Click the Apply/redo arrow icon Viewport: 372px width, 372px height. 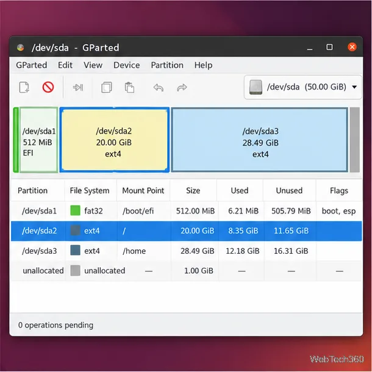click(x=182, y=88)
